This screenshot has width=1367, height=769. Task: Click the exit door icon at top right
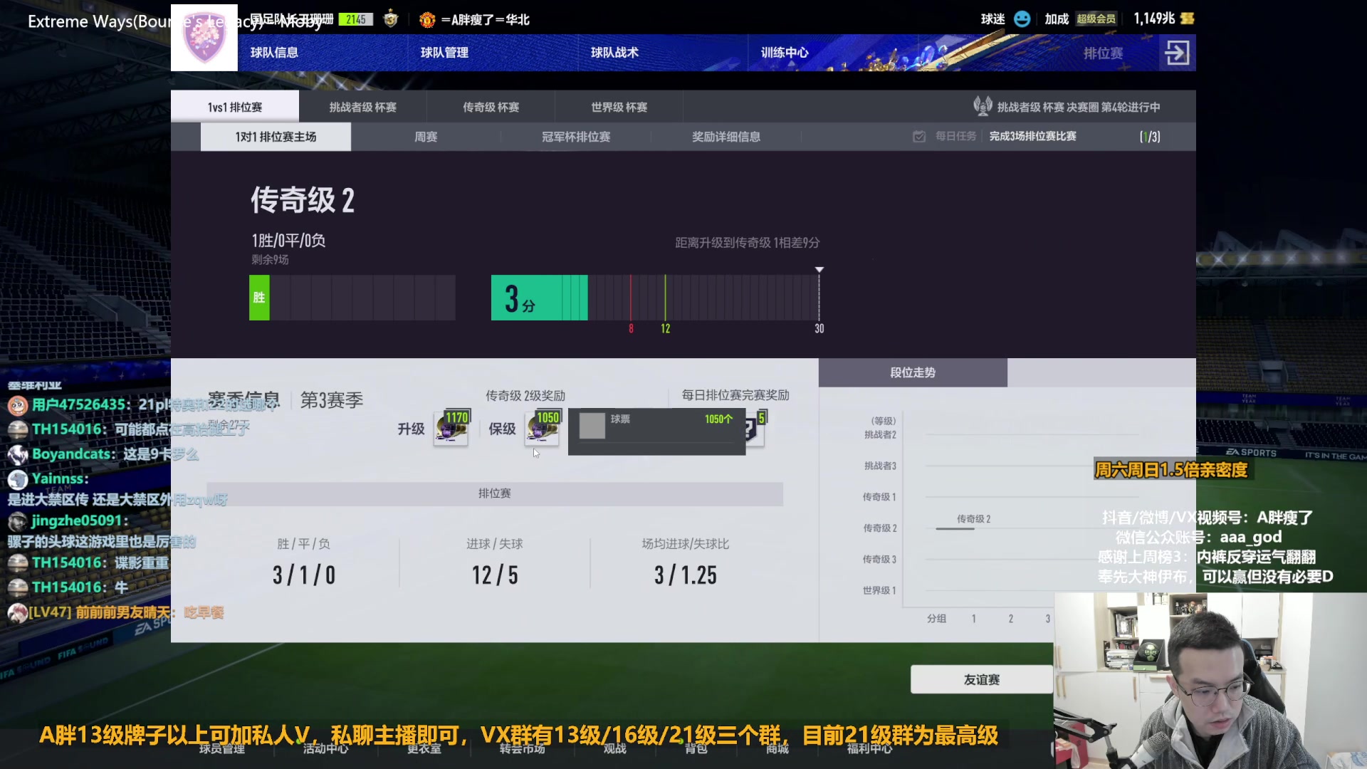click(1176, 53)
